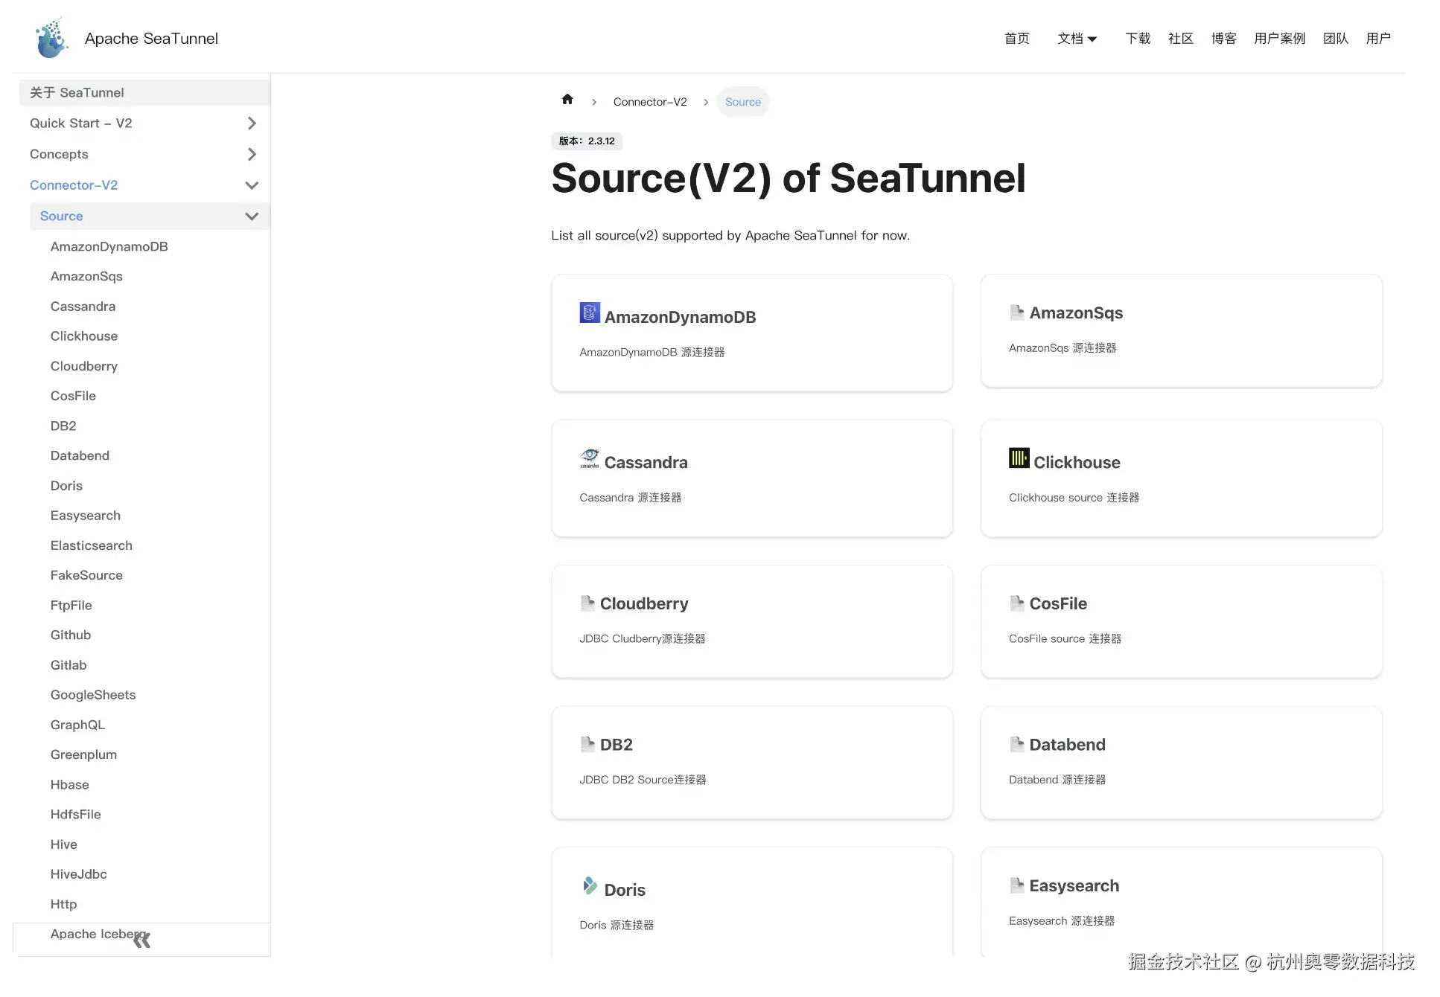Image resolution: width=1440 pixels, height=997 pixels.
Task: Open the 下载 navigation item
Action: coord(1138,39)
